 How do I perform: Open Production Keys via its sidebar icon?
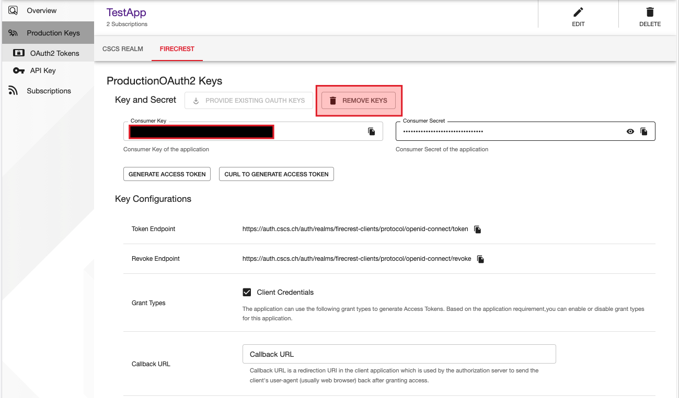pyautogui.click(x=13, y=32)
